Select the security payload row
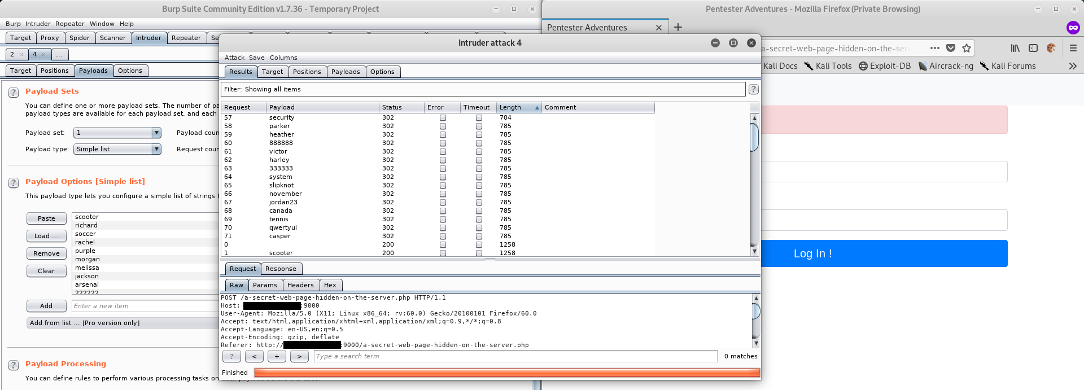Viewport: 1084px width, 390px height. tap(438, 118)
